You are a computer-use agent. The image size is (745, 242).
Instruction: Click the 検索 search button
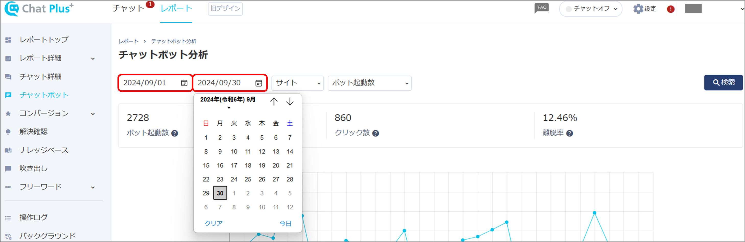point(723,83)
